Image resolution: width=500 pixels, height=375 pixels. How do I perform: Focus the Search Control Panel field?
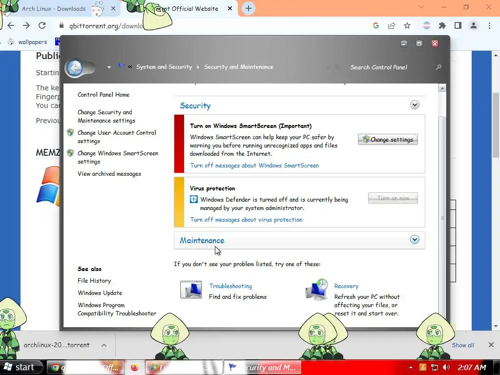click(378, 67)
